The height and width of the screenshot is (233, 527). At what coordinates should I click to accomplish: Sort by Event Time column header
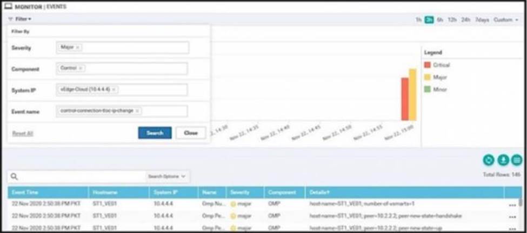pos(26,192)
